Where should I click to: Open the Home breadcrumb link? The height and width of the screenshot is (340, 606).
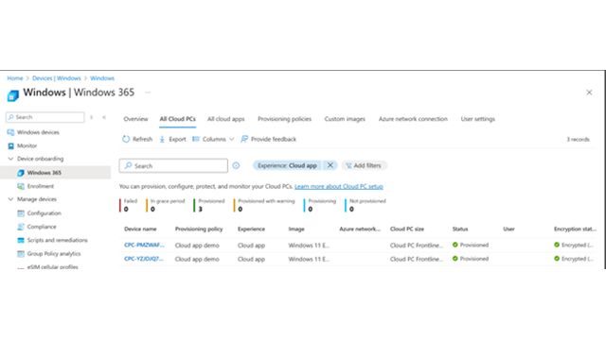15,78
